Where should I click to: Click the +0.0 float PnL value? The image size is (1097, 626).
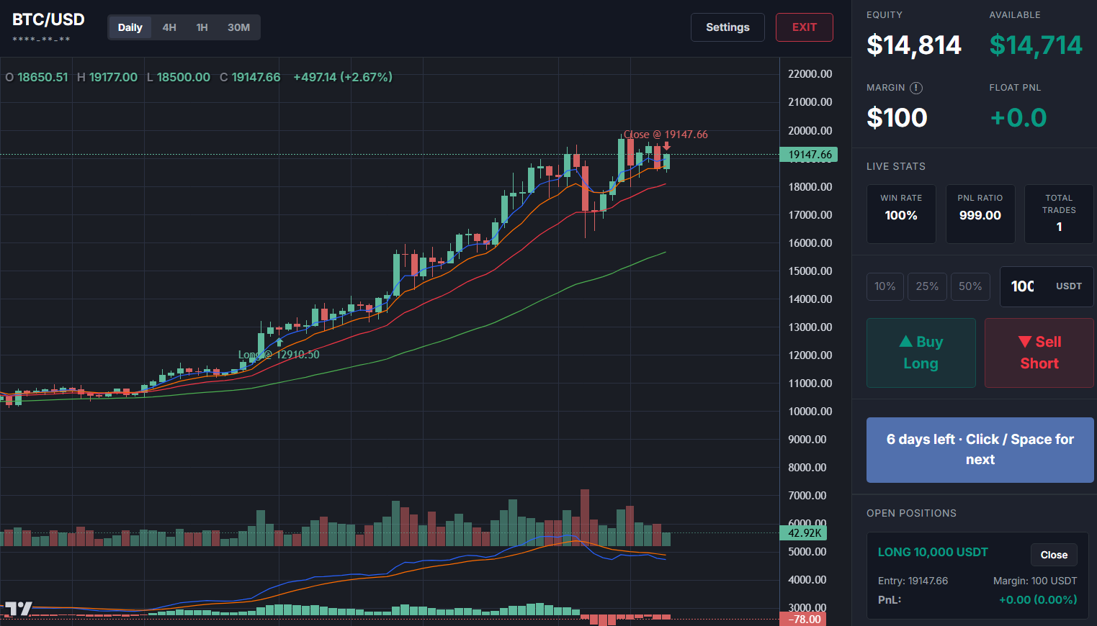click(1018, 117)
